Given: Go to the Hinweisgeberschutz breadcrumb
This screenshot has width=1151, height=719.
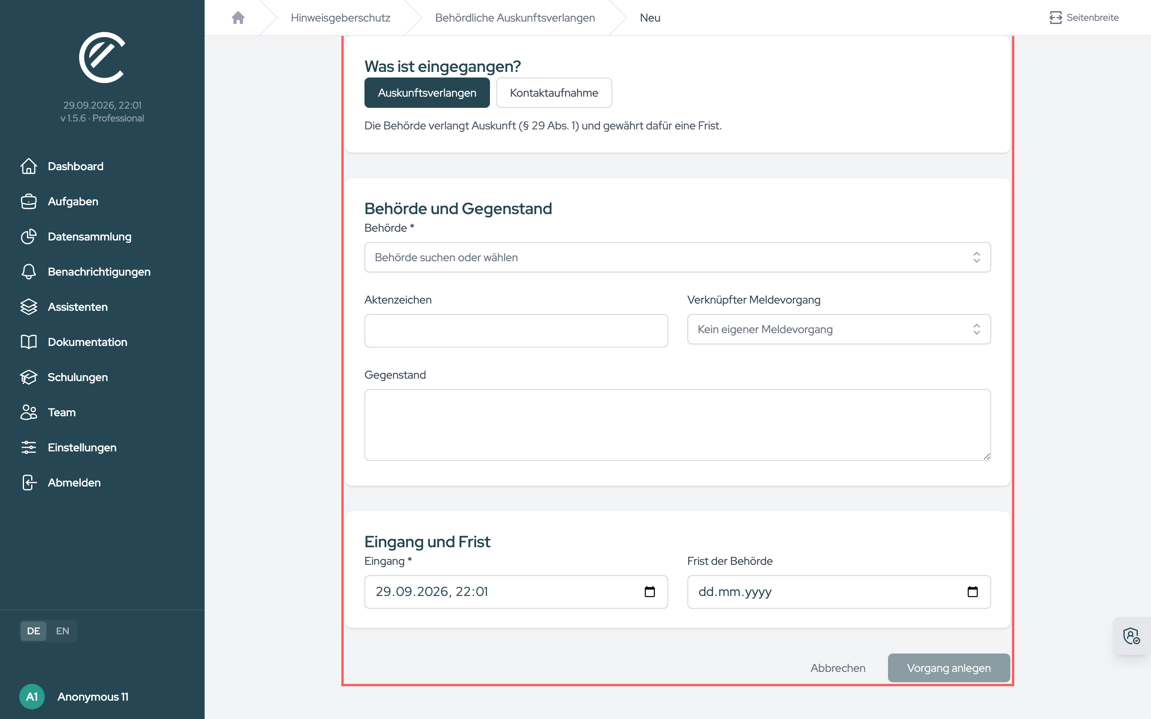Looking at the screenshot, I should (340, 18).
